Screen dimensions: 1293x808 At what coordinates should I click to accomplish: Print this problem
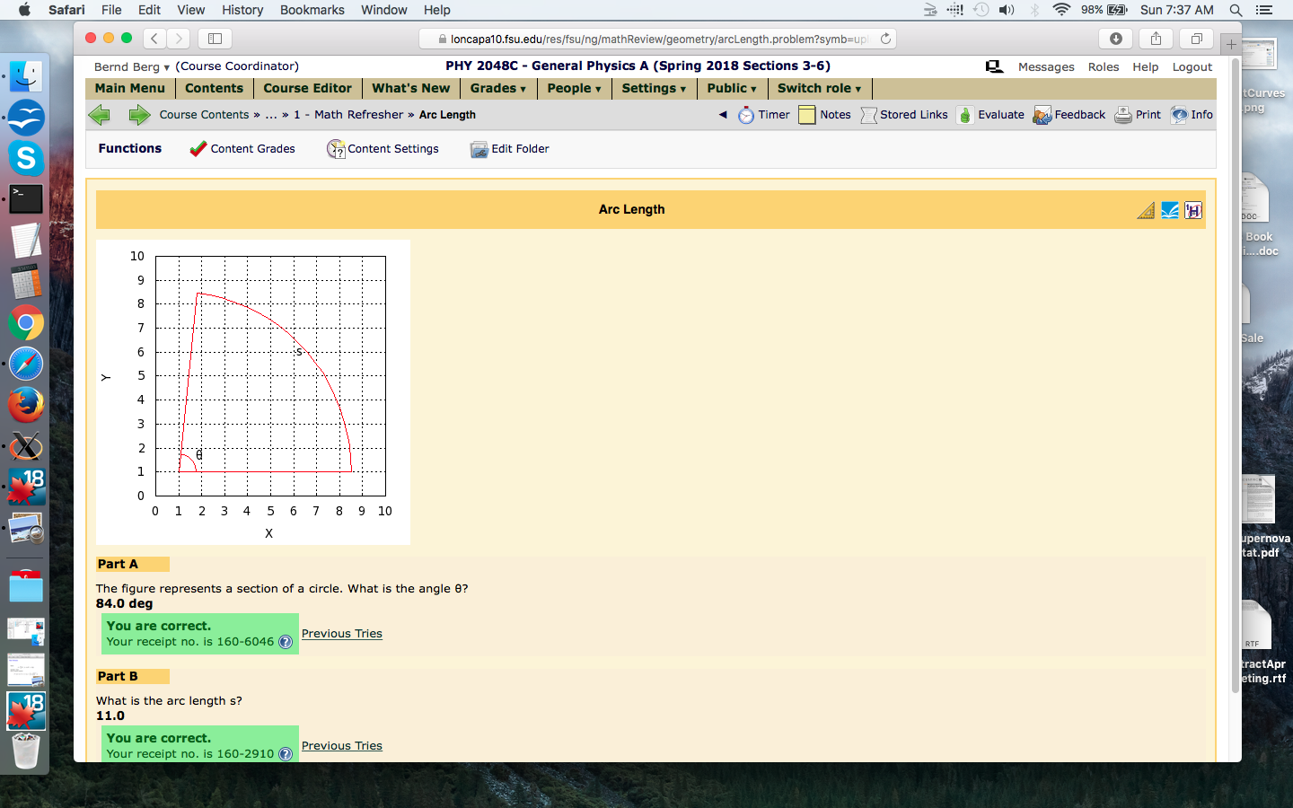coord(1138,115)
